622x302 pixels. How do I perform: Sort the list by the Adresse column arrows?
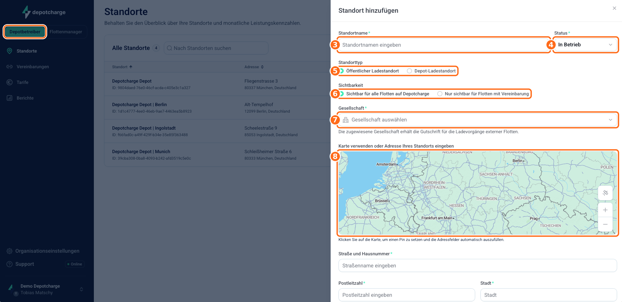[262, 67]
